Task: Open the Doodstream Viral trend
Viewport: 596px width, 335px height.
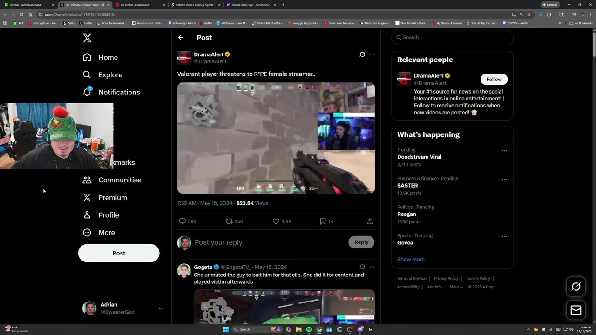Action: pyautogui.click(x=419, y=157)
